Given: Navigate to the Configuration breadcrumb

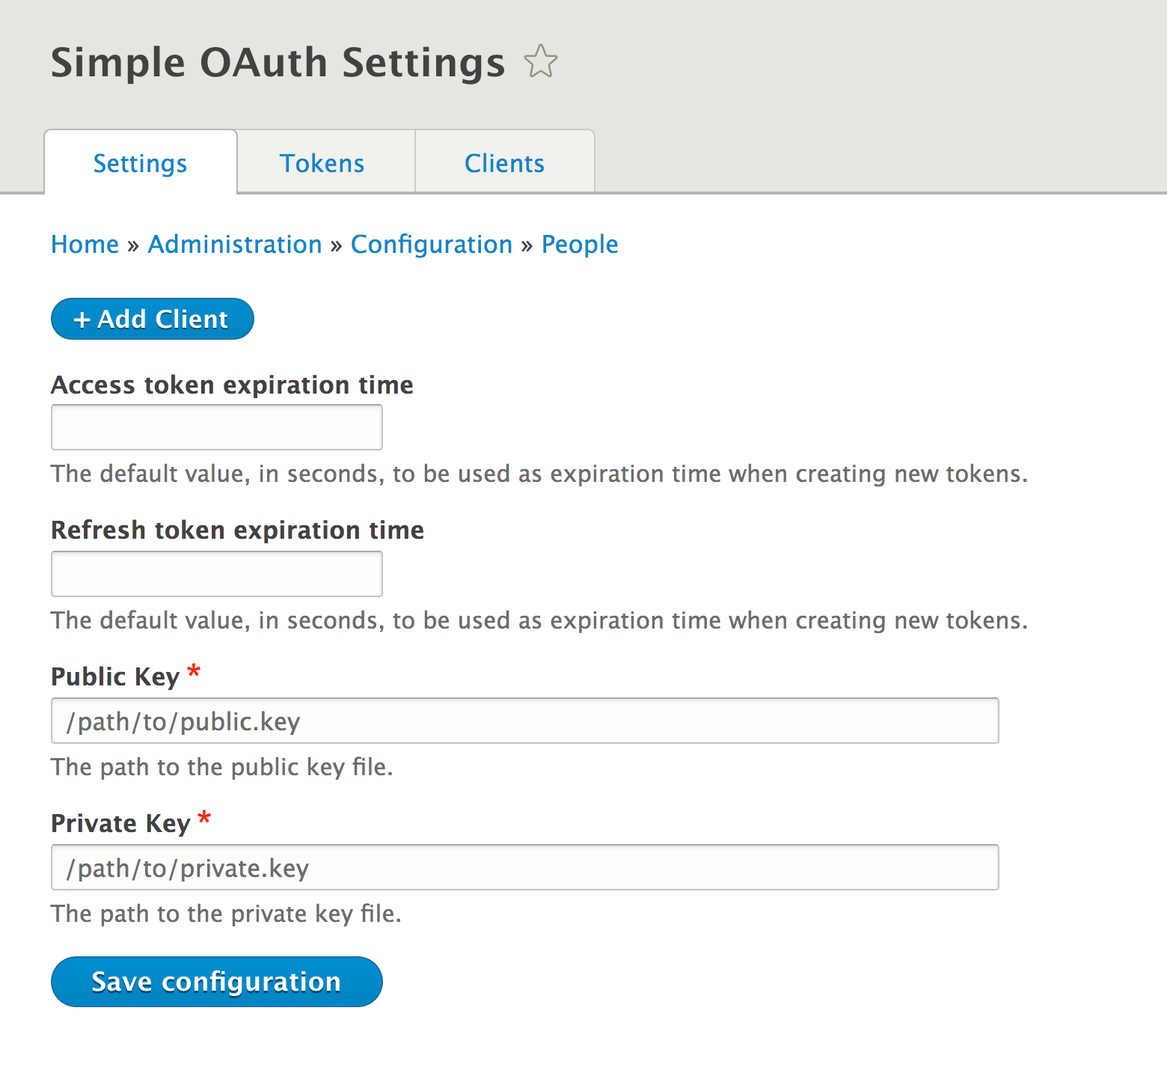Looking at the screenshot, I should tap(432, 245).
